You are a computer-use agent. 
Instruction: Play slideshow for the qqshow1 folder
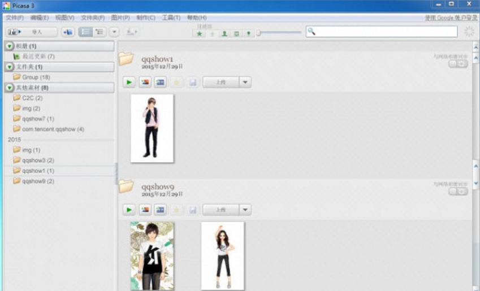pyautogui.click(x=129, y=82)
